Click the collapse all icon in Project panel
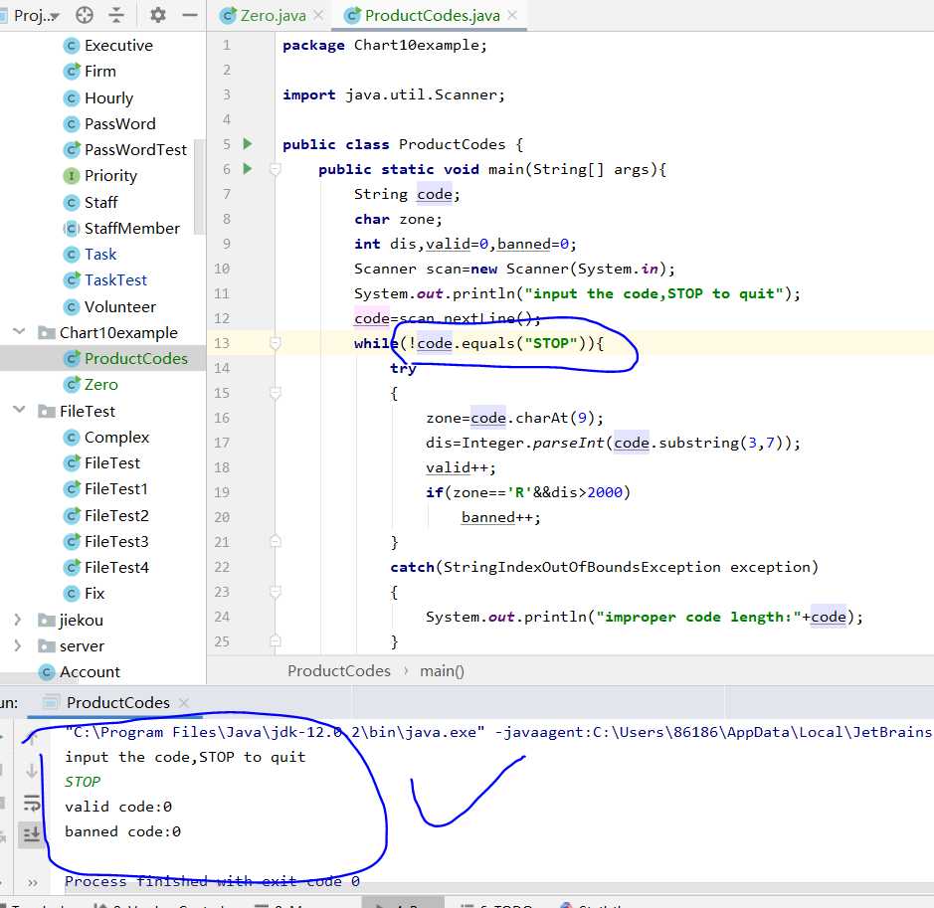Screen dimensions: 934x908 (x=116, y=15)
